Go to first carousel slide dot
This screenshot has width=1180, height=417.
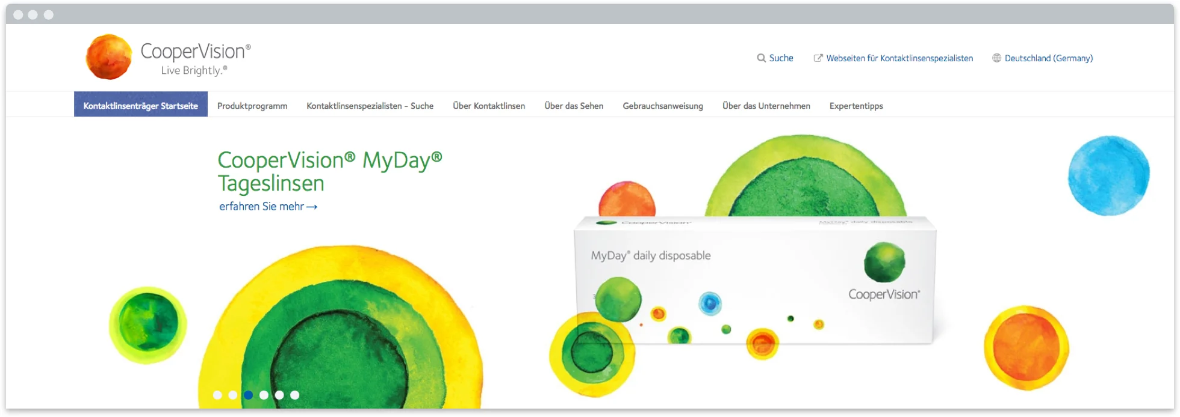point(217,395)
